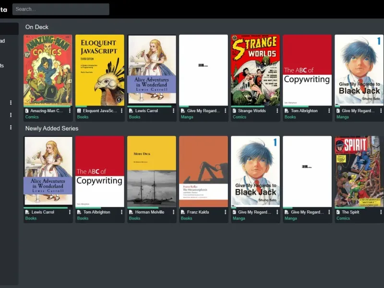Open the Amazing-Man Comics cover thumbnail

[x=48, y=70]
